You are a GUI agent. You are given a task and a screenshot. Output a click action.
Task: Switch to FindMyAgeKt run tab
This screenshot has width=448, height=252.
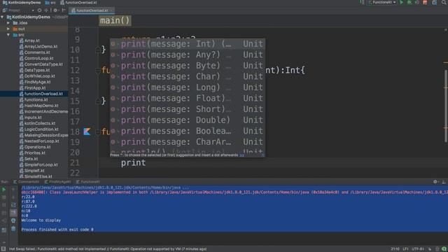click(x=57, y=182)
